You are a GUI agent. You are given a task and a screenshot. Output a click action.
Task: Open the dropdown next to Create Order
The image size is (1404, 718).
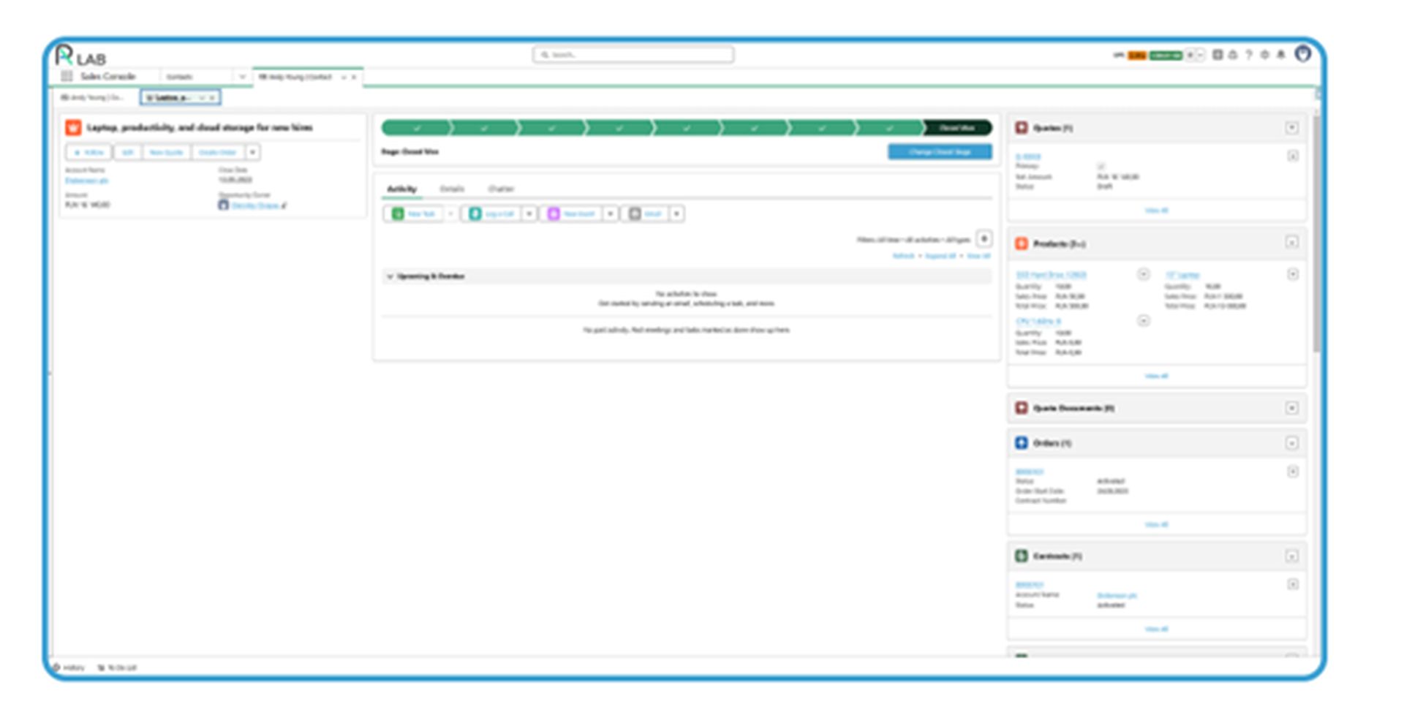click(x=252, y=152)
